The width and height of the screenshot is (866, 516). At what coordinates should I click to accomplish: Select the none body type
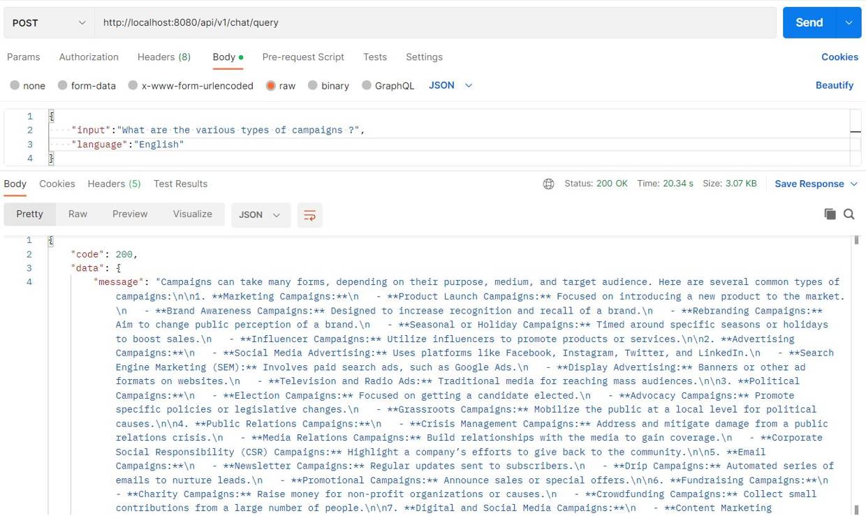coord(28,85)
